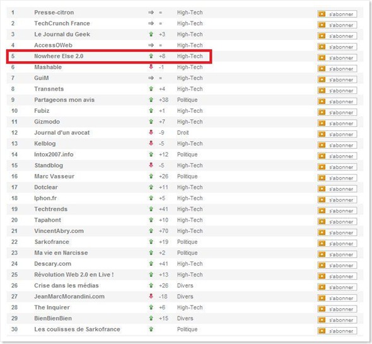Click the feed icon in Kelblog row
This screenshot has width=372, height=344.
pos(322,145)
